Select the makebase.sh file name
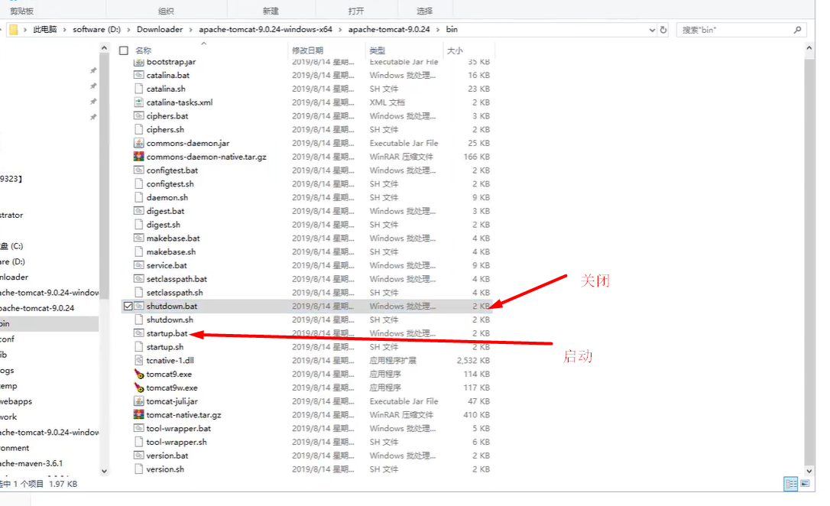Image resolution: width=830 pixels, height=506 pixels. click(x=171, y=252)
